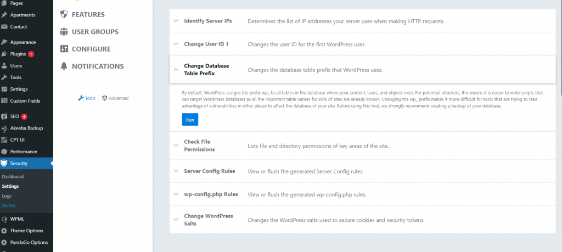Image resolution: width=562 pixels, height=252 pixels.
Task: Click the Plugins plug icon
Action: click(x=4, y=54)
